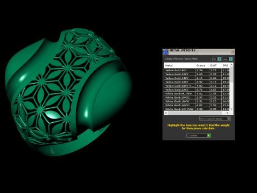Viewport: 257px width, 193px height.
Task: Click the Library: Fifth Ave label
Action: 182,59
